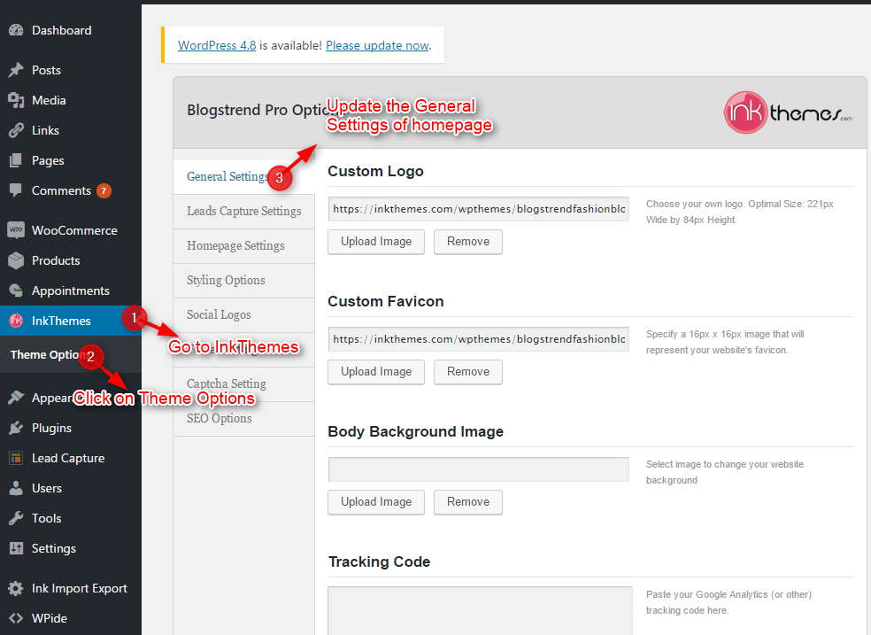Click Upload Image under Custom Logo
The image size is (871, 635).
coord(376,242)
